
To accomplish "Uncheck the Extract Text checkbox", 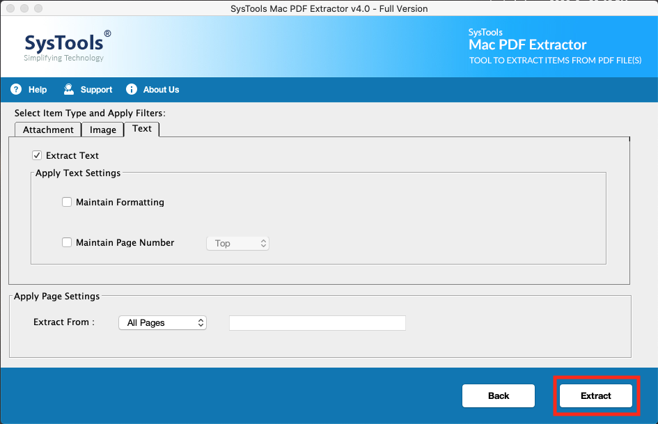I will click(37, 155).
